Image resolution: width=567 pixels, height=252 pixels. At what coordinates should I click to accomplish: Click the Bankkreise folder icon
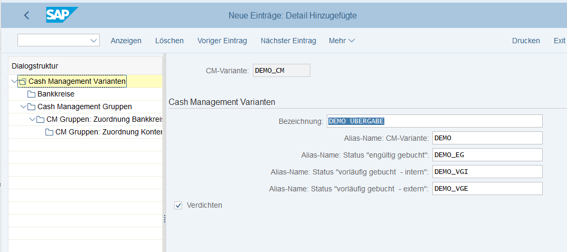pyautogui.click(x=31, y=94)
